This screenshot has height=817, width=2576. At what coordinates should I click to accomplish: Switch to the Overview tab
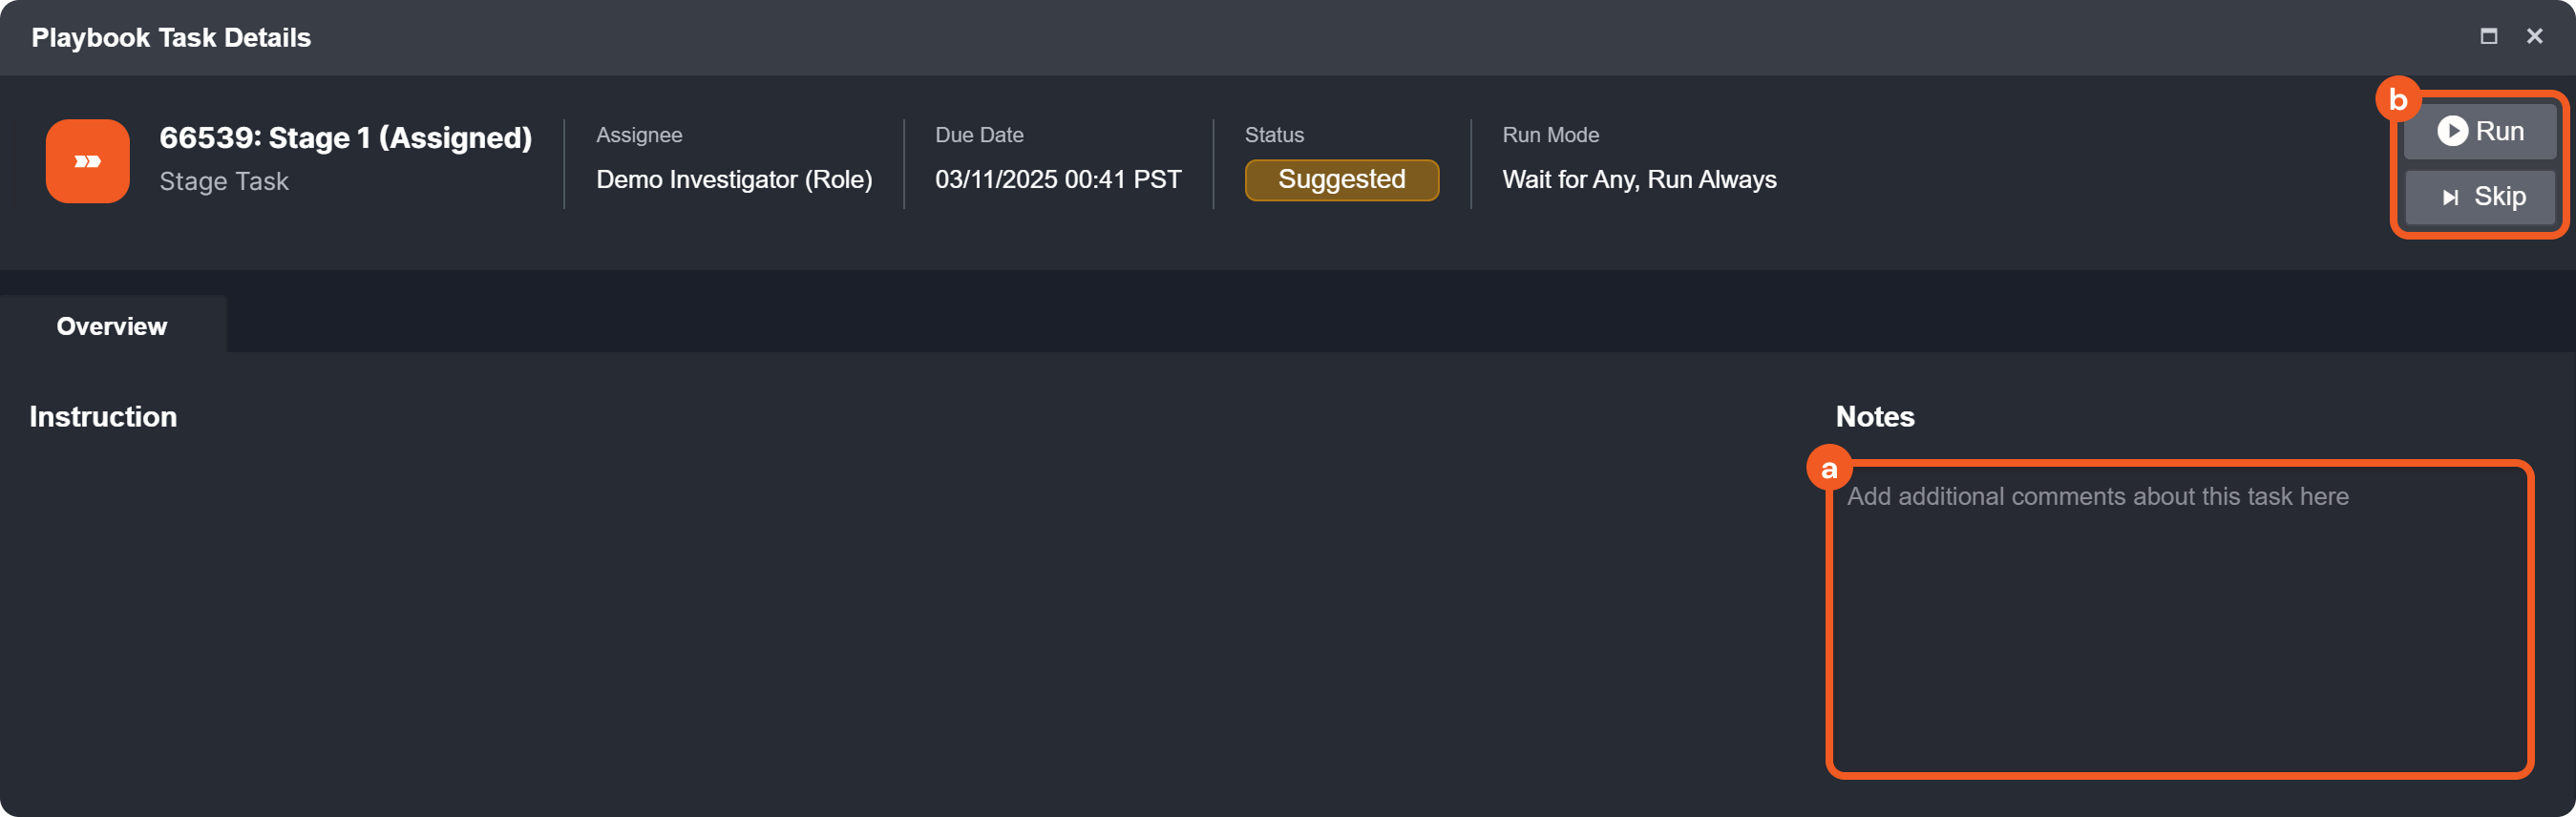112,326
